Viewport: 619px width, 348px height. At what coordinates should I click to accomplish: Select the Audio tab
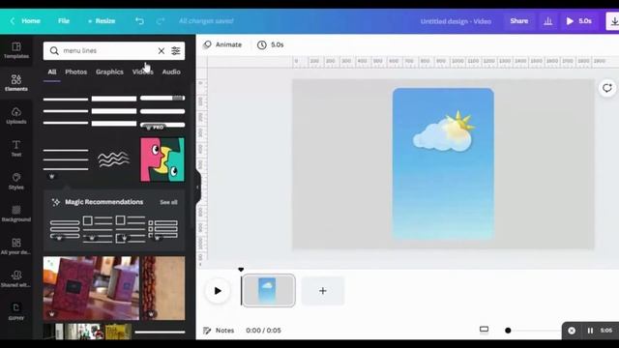coord(171,72)
